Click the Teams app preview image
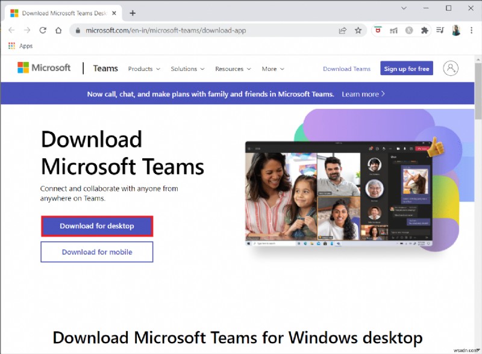The height and width of the screenshot is (354, 482). (x=339, y=194)
